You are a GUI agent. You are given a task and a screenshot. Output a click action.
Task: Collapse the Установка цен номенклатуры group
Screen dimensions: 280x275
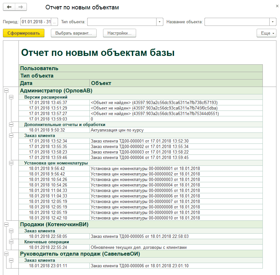click(11, 163)
